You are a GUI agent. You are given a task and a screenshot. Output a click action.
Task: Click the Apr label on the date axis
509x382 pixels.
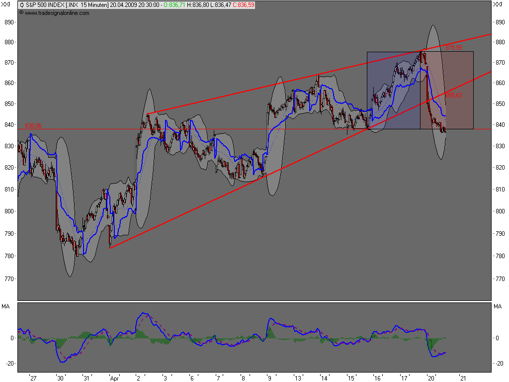pos(114,379)
